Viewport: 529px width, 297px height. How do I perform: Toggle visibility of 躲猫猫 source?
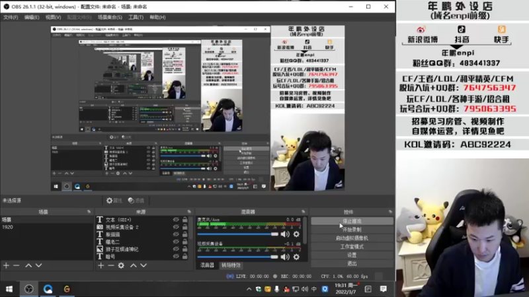(x=176, y=234)
